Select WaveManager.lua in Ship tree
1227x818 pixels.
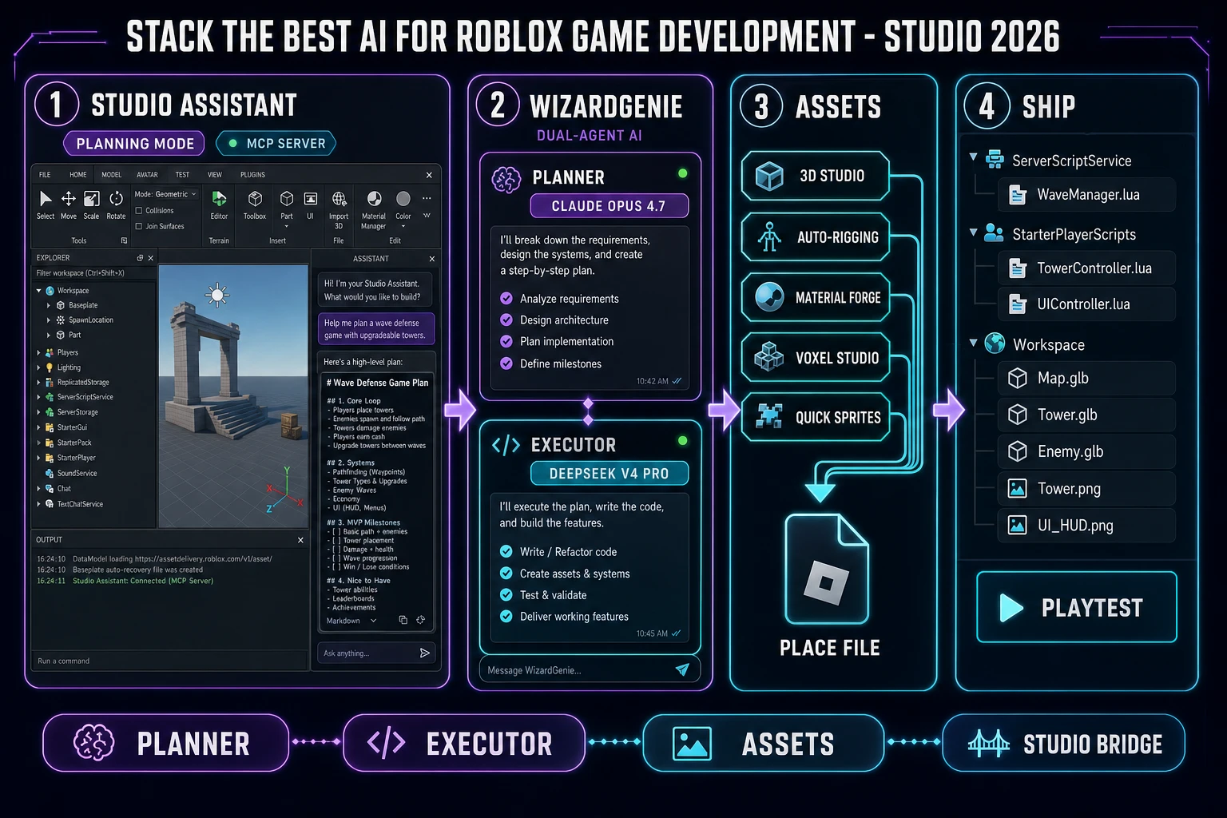click(1086, 194)
